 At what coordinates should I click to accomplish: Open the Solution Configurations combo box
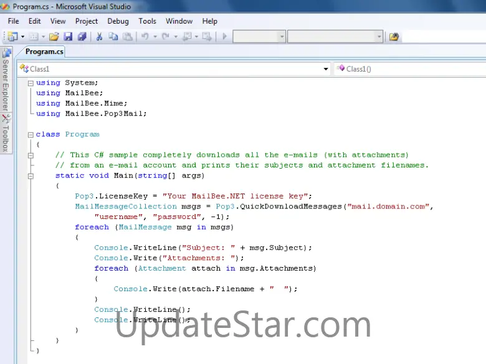tap(259, 37)
